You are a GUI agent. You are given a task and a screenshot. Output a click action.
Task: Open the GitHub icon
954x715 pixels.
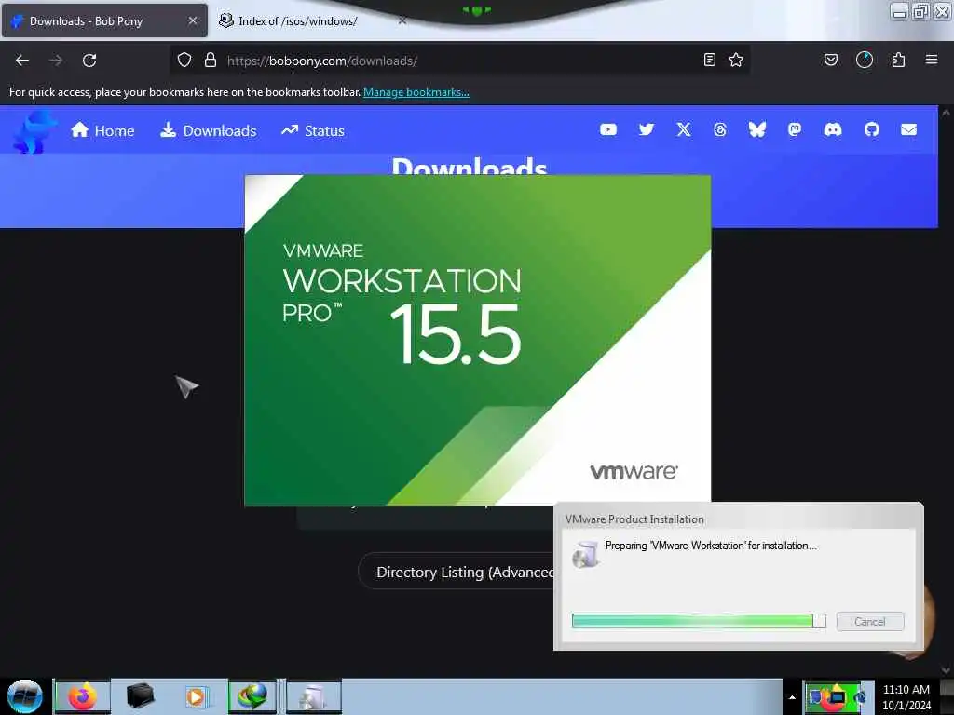point(872,129)
